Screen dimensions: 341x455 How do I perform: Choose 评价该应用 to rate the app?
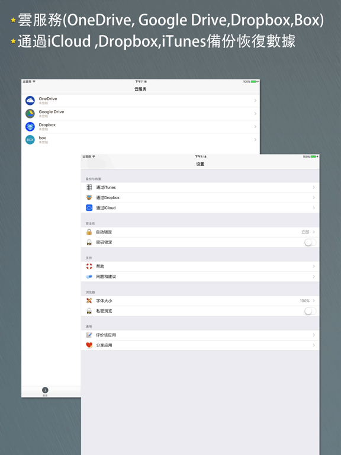[x=200, y=335]
